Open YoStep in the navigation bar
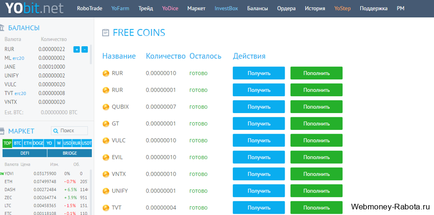 (x=342, y=8)
